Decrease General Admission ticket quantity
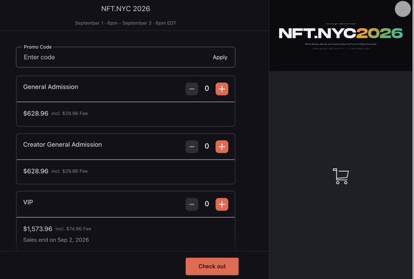This screenshot has width=414, height=279. (191, 89)
